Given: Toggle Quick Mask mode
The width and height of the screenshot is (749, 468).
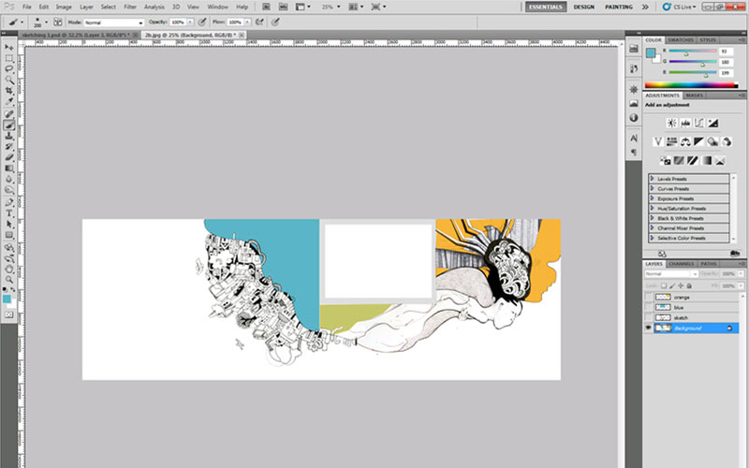Looking at the screenshot, I should tap(9, 314).
